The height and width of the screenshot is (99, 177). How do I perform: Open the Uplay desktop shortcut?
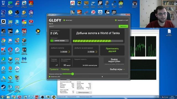point(100,12)
